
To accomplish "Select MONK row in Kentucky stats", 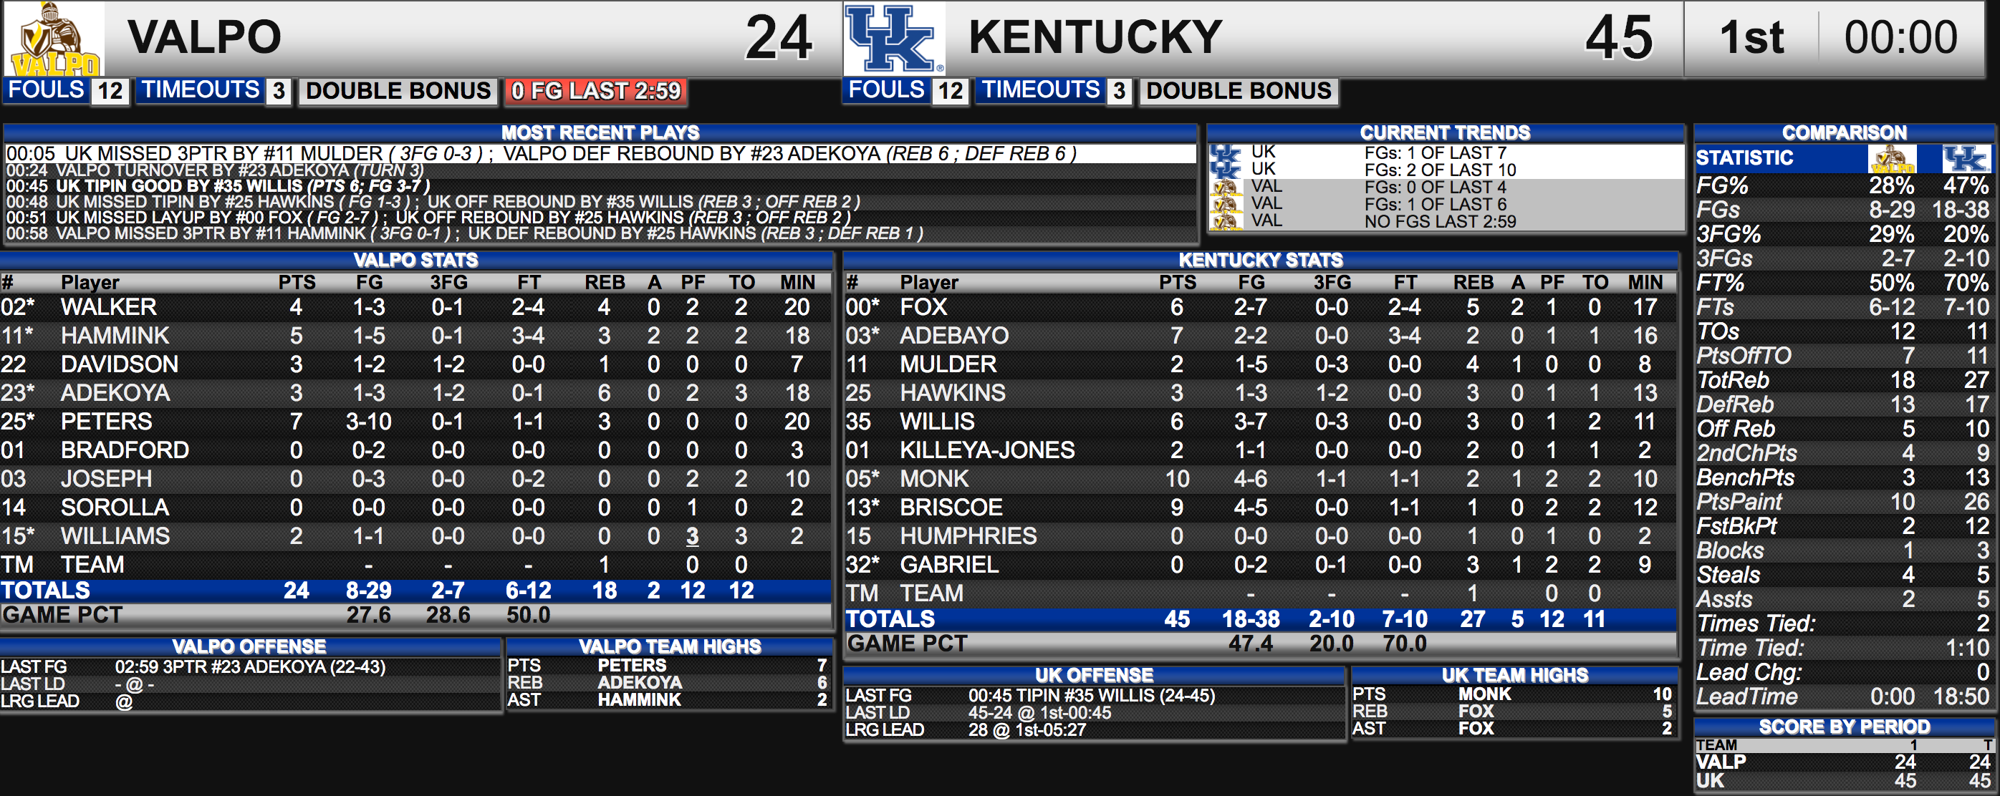I will [1259, 479].
